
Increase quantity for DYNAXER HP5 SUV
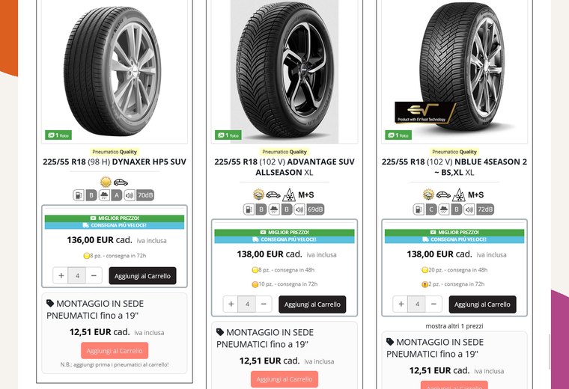pos(61,275)
